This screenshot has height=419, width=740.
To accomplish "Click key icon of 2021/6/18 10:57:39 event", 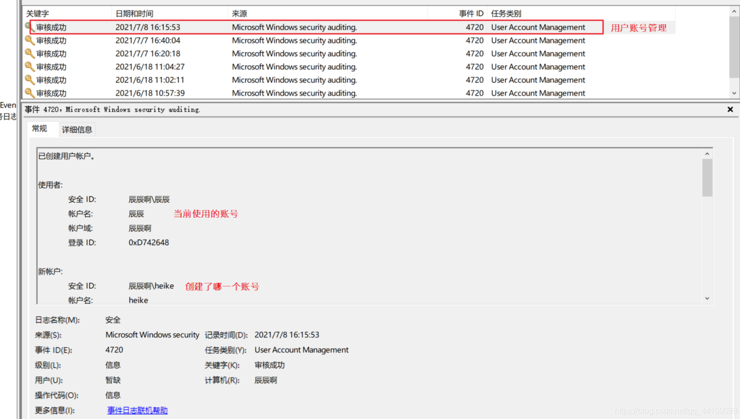I will (30, 93).
